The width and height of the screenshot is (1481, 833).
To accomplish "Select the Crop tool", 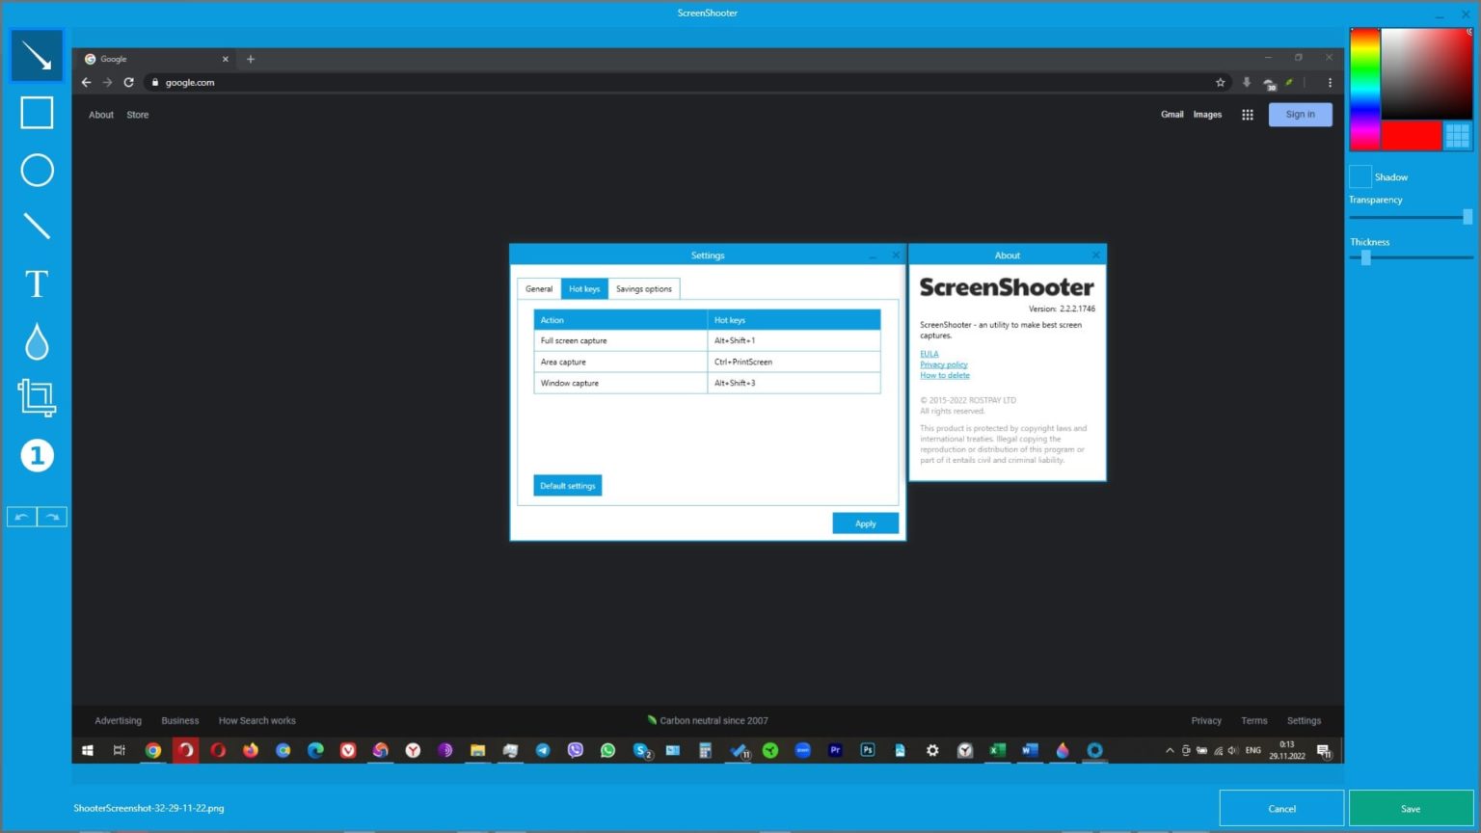I will (x=37, y=397).
